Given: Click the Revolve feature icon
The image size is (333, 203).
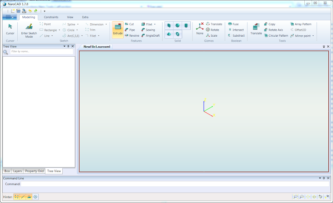Looking at the screenshot, I should tap(127, 36).
